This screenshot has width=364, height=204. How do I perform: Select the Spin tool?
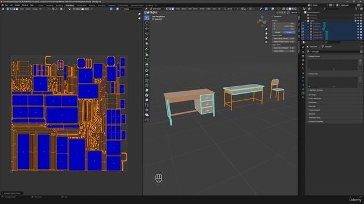pos(147,95)
